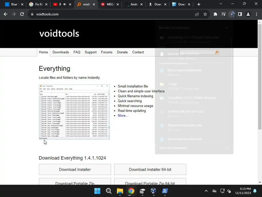Open a new browser tab

point(199,5)
